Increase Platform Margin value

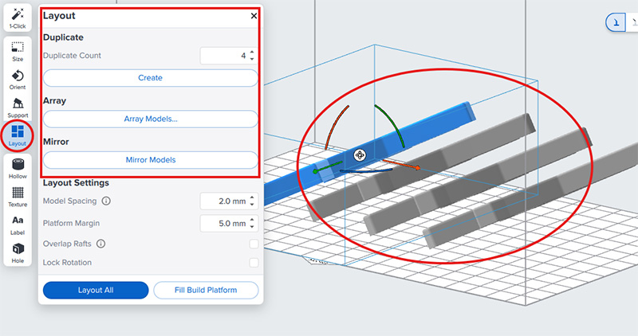pyautogui.click(x=252, y=221)
